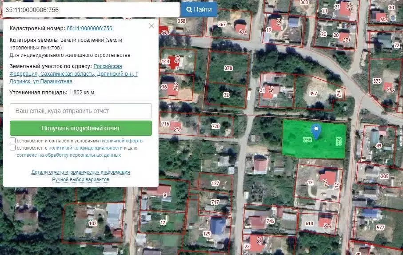Click building label 381 on the map

[271, 89]
